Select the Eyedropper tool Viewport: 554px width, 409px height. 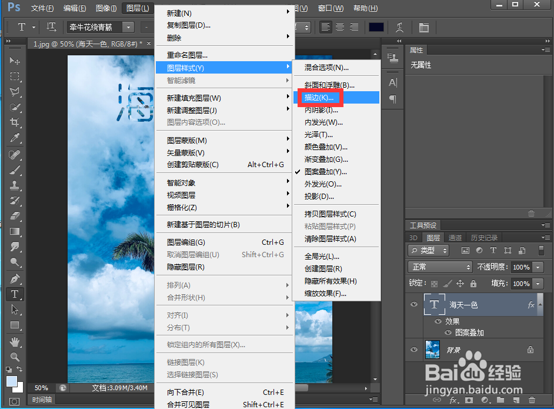[x=15, y=137]
